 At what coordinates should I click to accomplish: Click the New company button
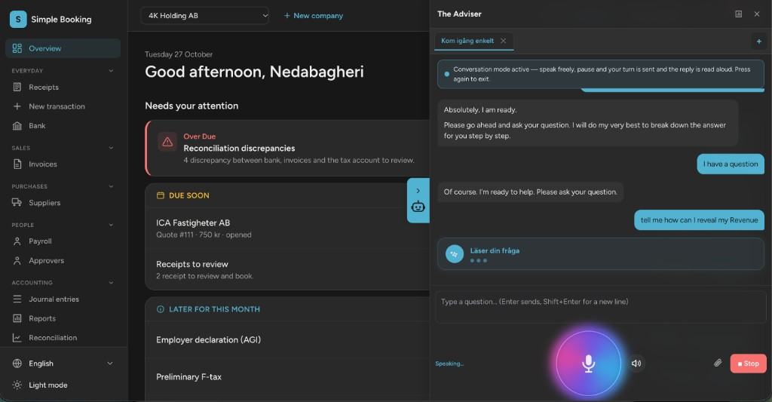tap(314, 16)
